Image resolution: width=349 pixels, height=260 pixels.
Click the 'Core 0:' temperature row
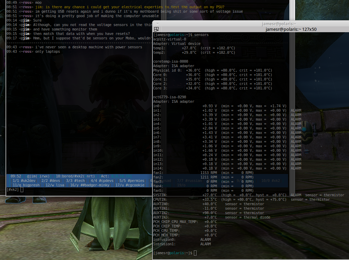(213, 75)
